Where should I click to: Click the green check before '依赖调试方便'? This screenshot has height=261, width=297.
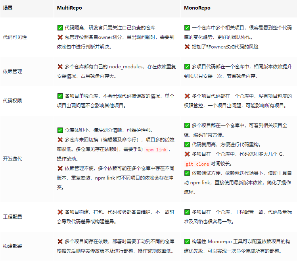[187, 173]
